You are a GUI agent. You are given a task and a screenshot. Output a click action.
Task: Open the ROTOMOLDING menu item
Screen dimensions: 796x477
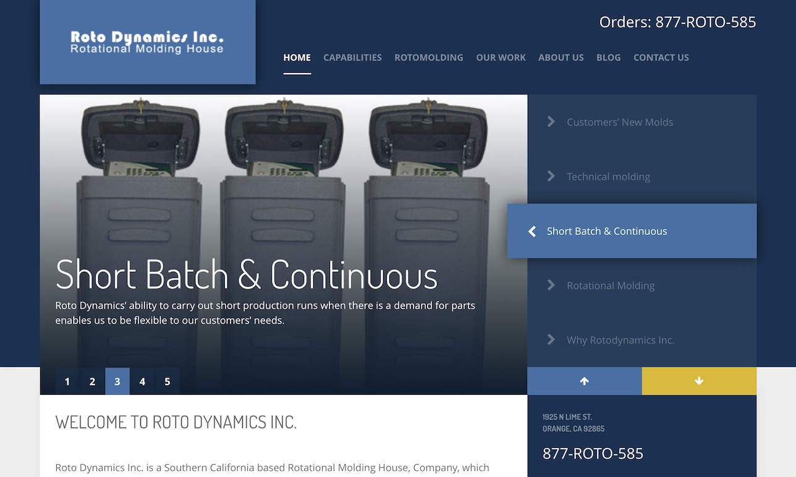pos(428,57)
